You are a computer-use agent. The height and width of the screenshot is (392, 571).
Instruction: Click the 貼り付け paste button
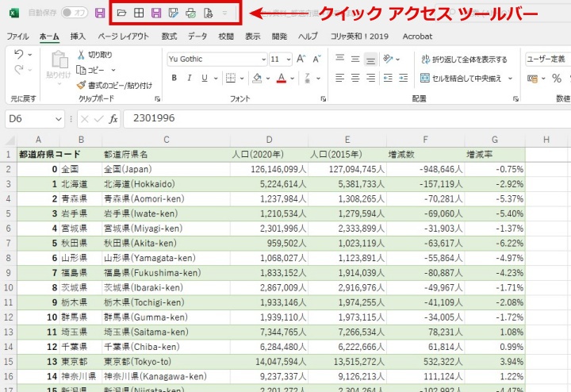point(59,67)
